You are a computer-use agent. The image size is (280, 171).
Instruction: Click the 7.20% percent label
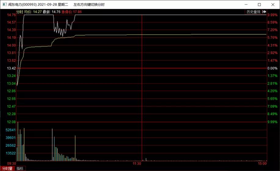(x=272, y=30)
